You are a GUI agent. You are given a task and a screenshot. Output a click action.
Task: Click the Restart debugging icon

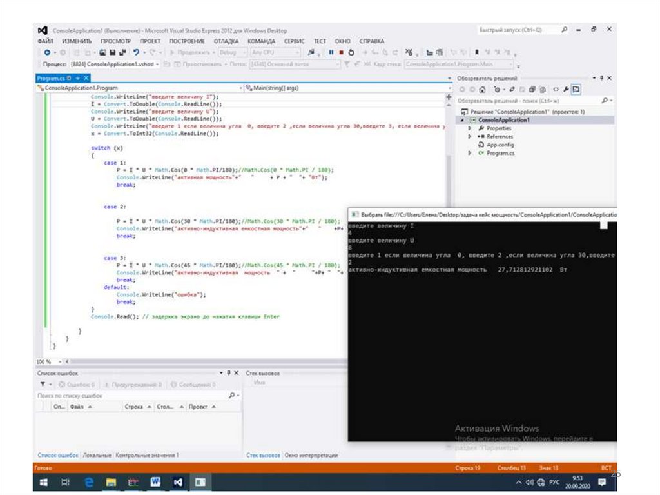pyautogui.click(x=351, y=52)
